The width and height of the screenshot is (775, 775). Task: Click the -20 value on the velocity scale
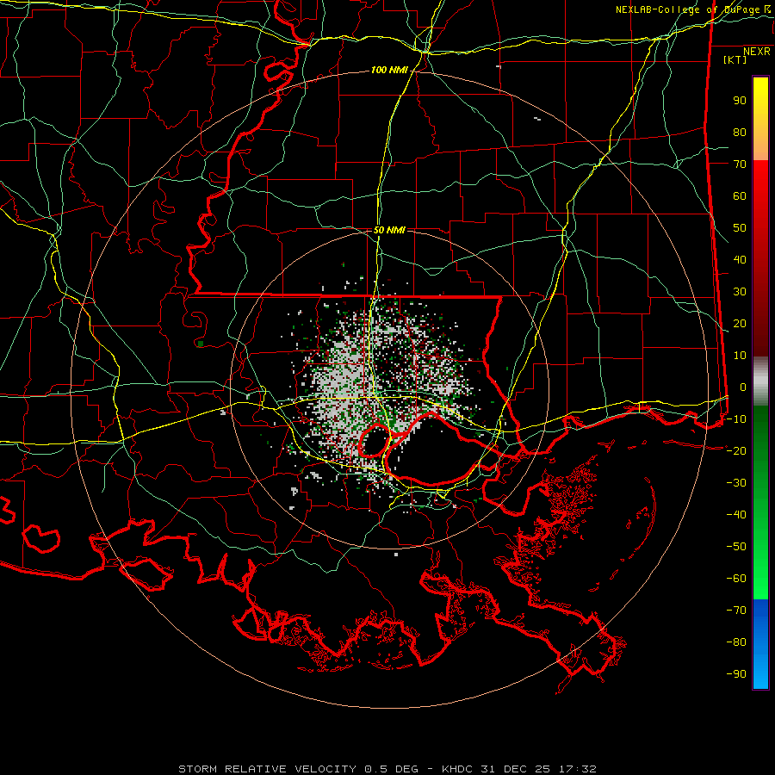click(736, 450)
